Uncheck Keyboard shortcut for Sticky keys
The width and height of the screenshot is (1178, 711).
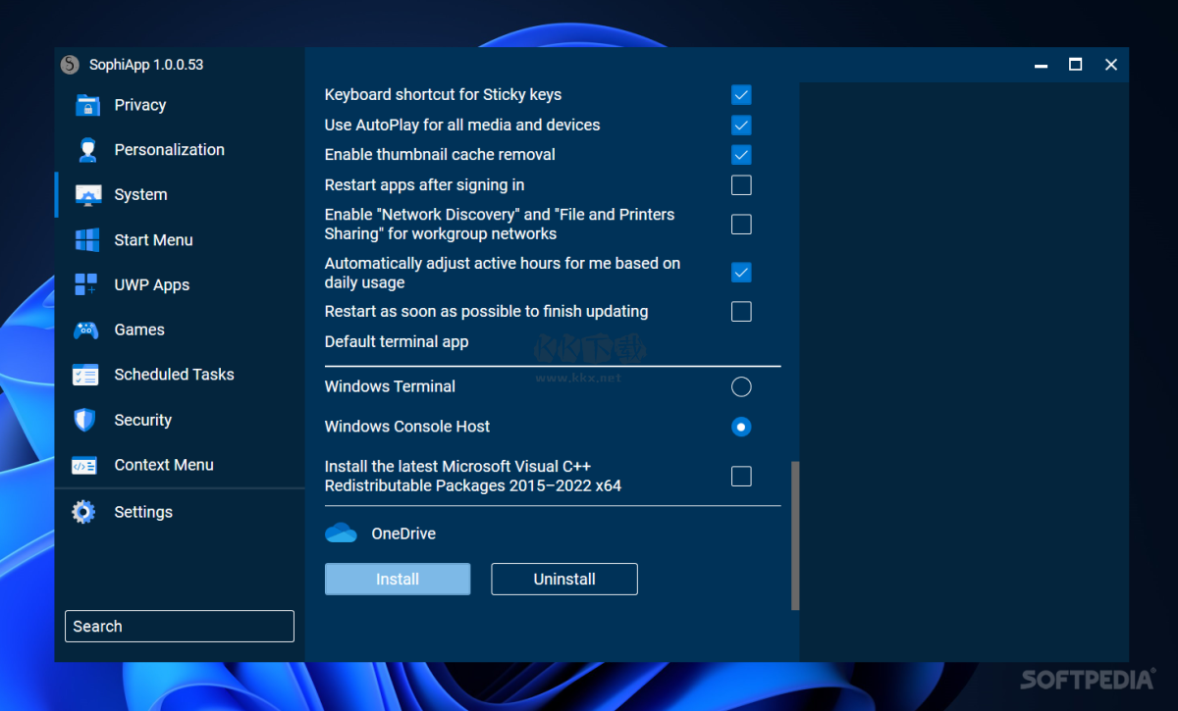click(x=741, y=95)
